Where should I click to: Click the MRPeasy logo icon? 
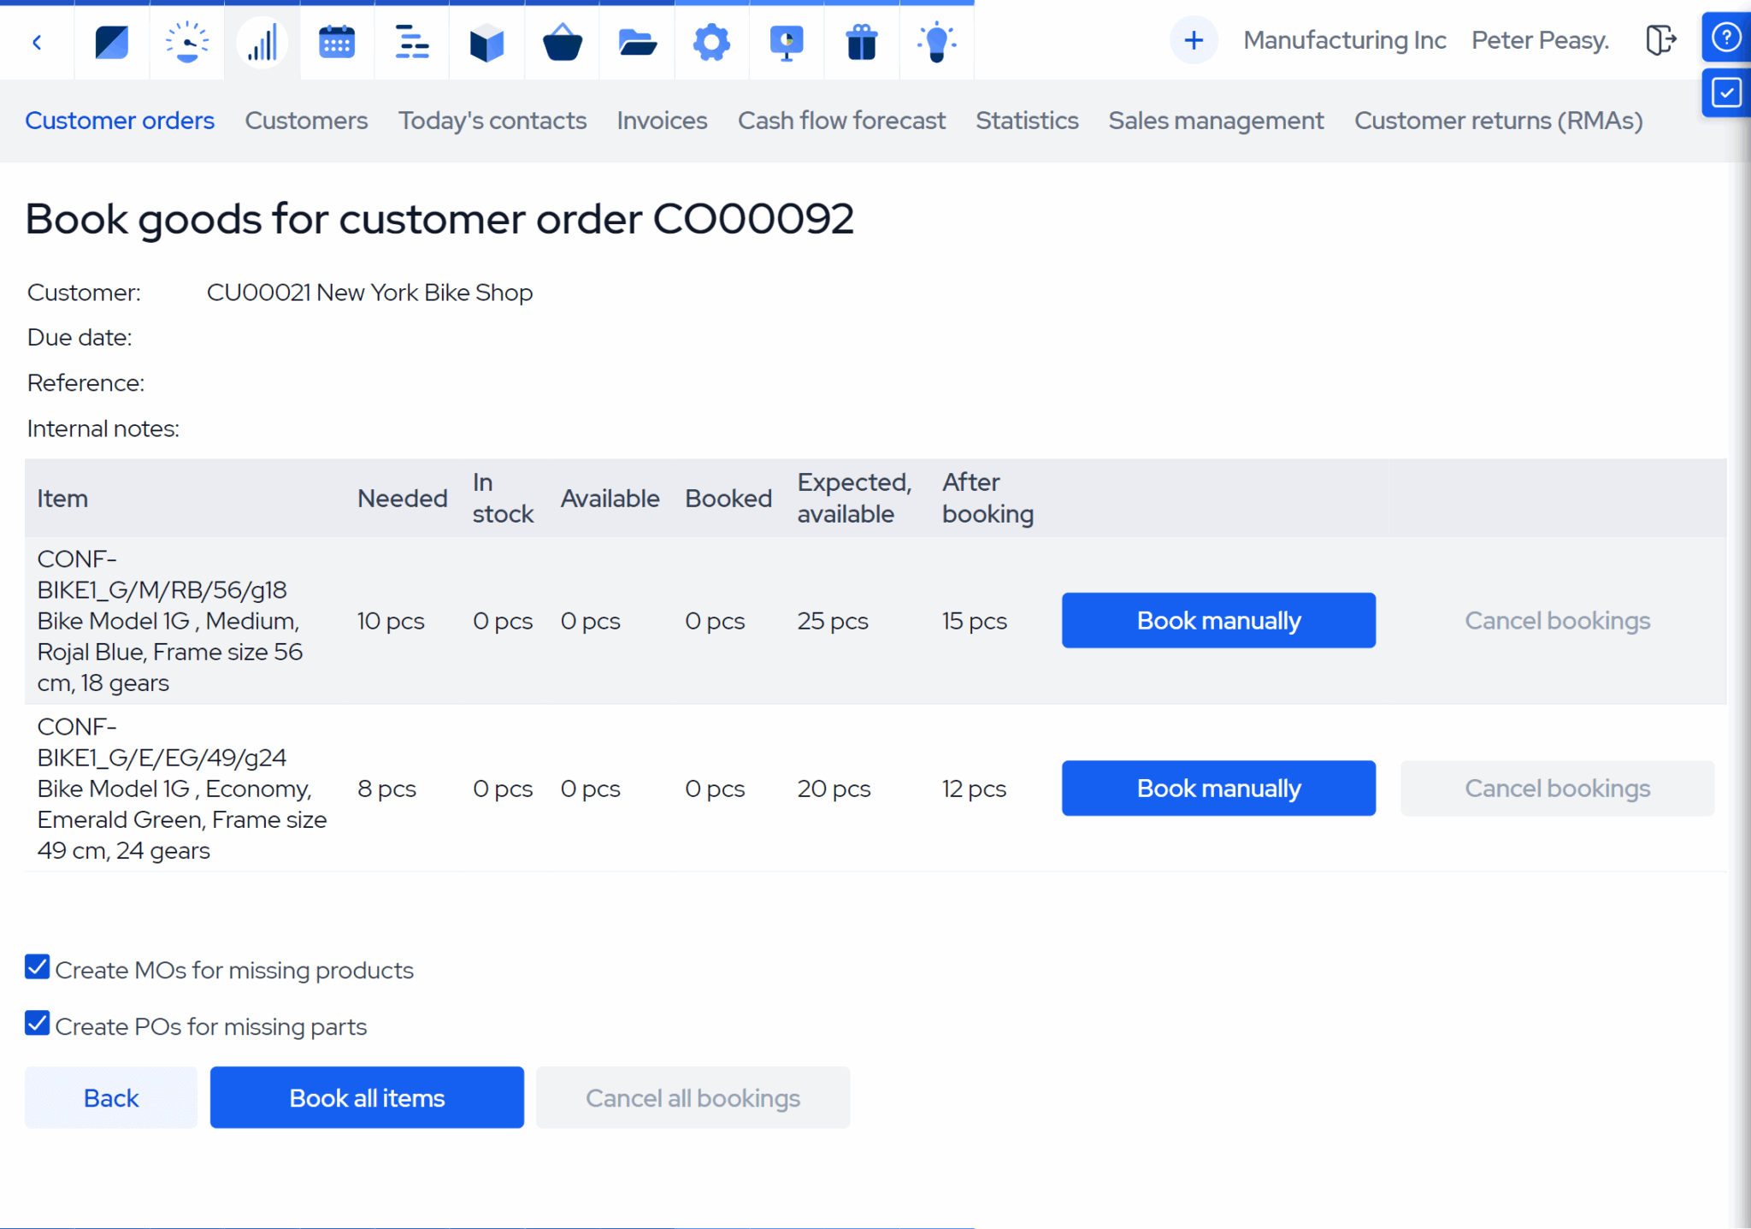click(x=111, y=40)
